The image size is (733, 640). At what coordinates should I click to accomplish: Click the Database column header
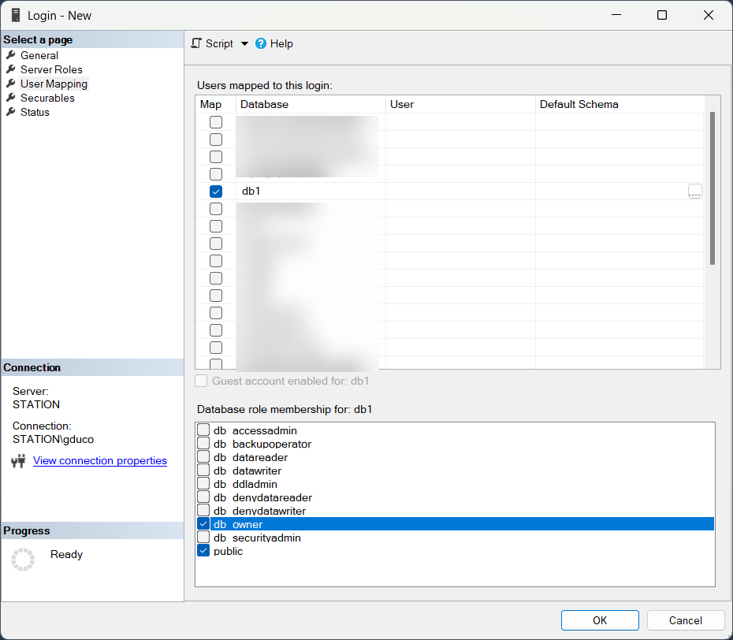[x=311, y=104]
